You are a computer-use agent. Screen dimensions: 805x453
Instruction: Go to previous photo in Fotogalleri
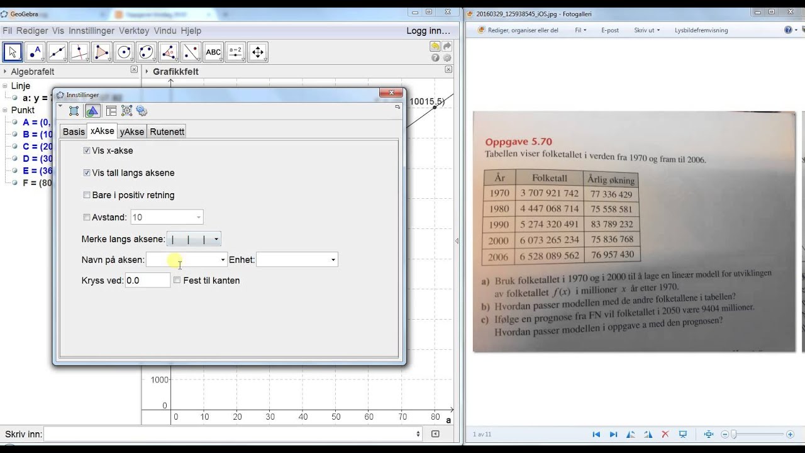[x=596, y=434]
